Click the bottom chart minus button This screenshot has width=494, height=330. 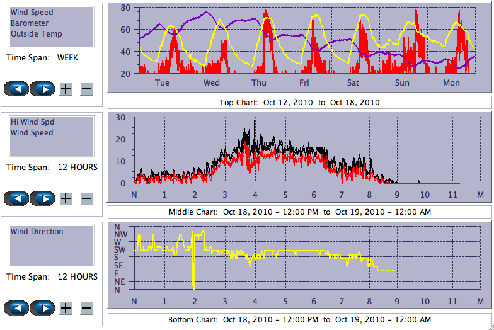86,308
